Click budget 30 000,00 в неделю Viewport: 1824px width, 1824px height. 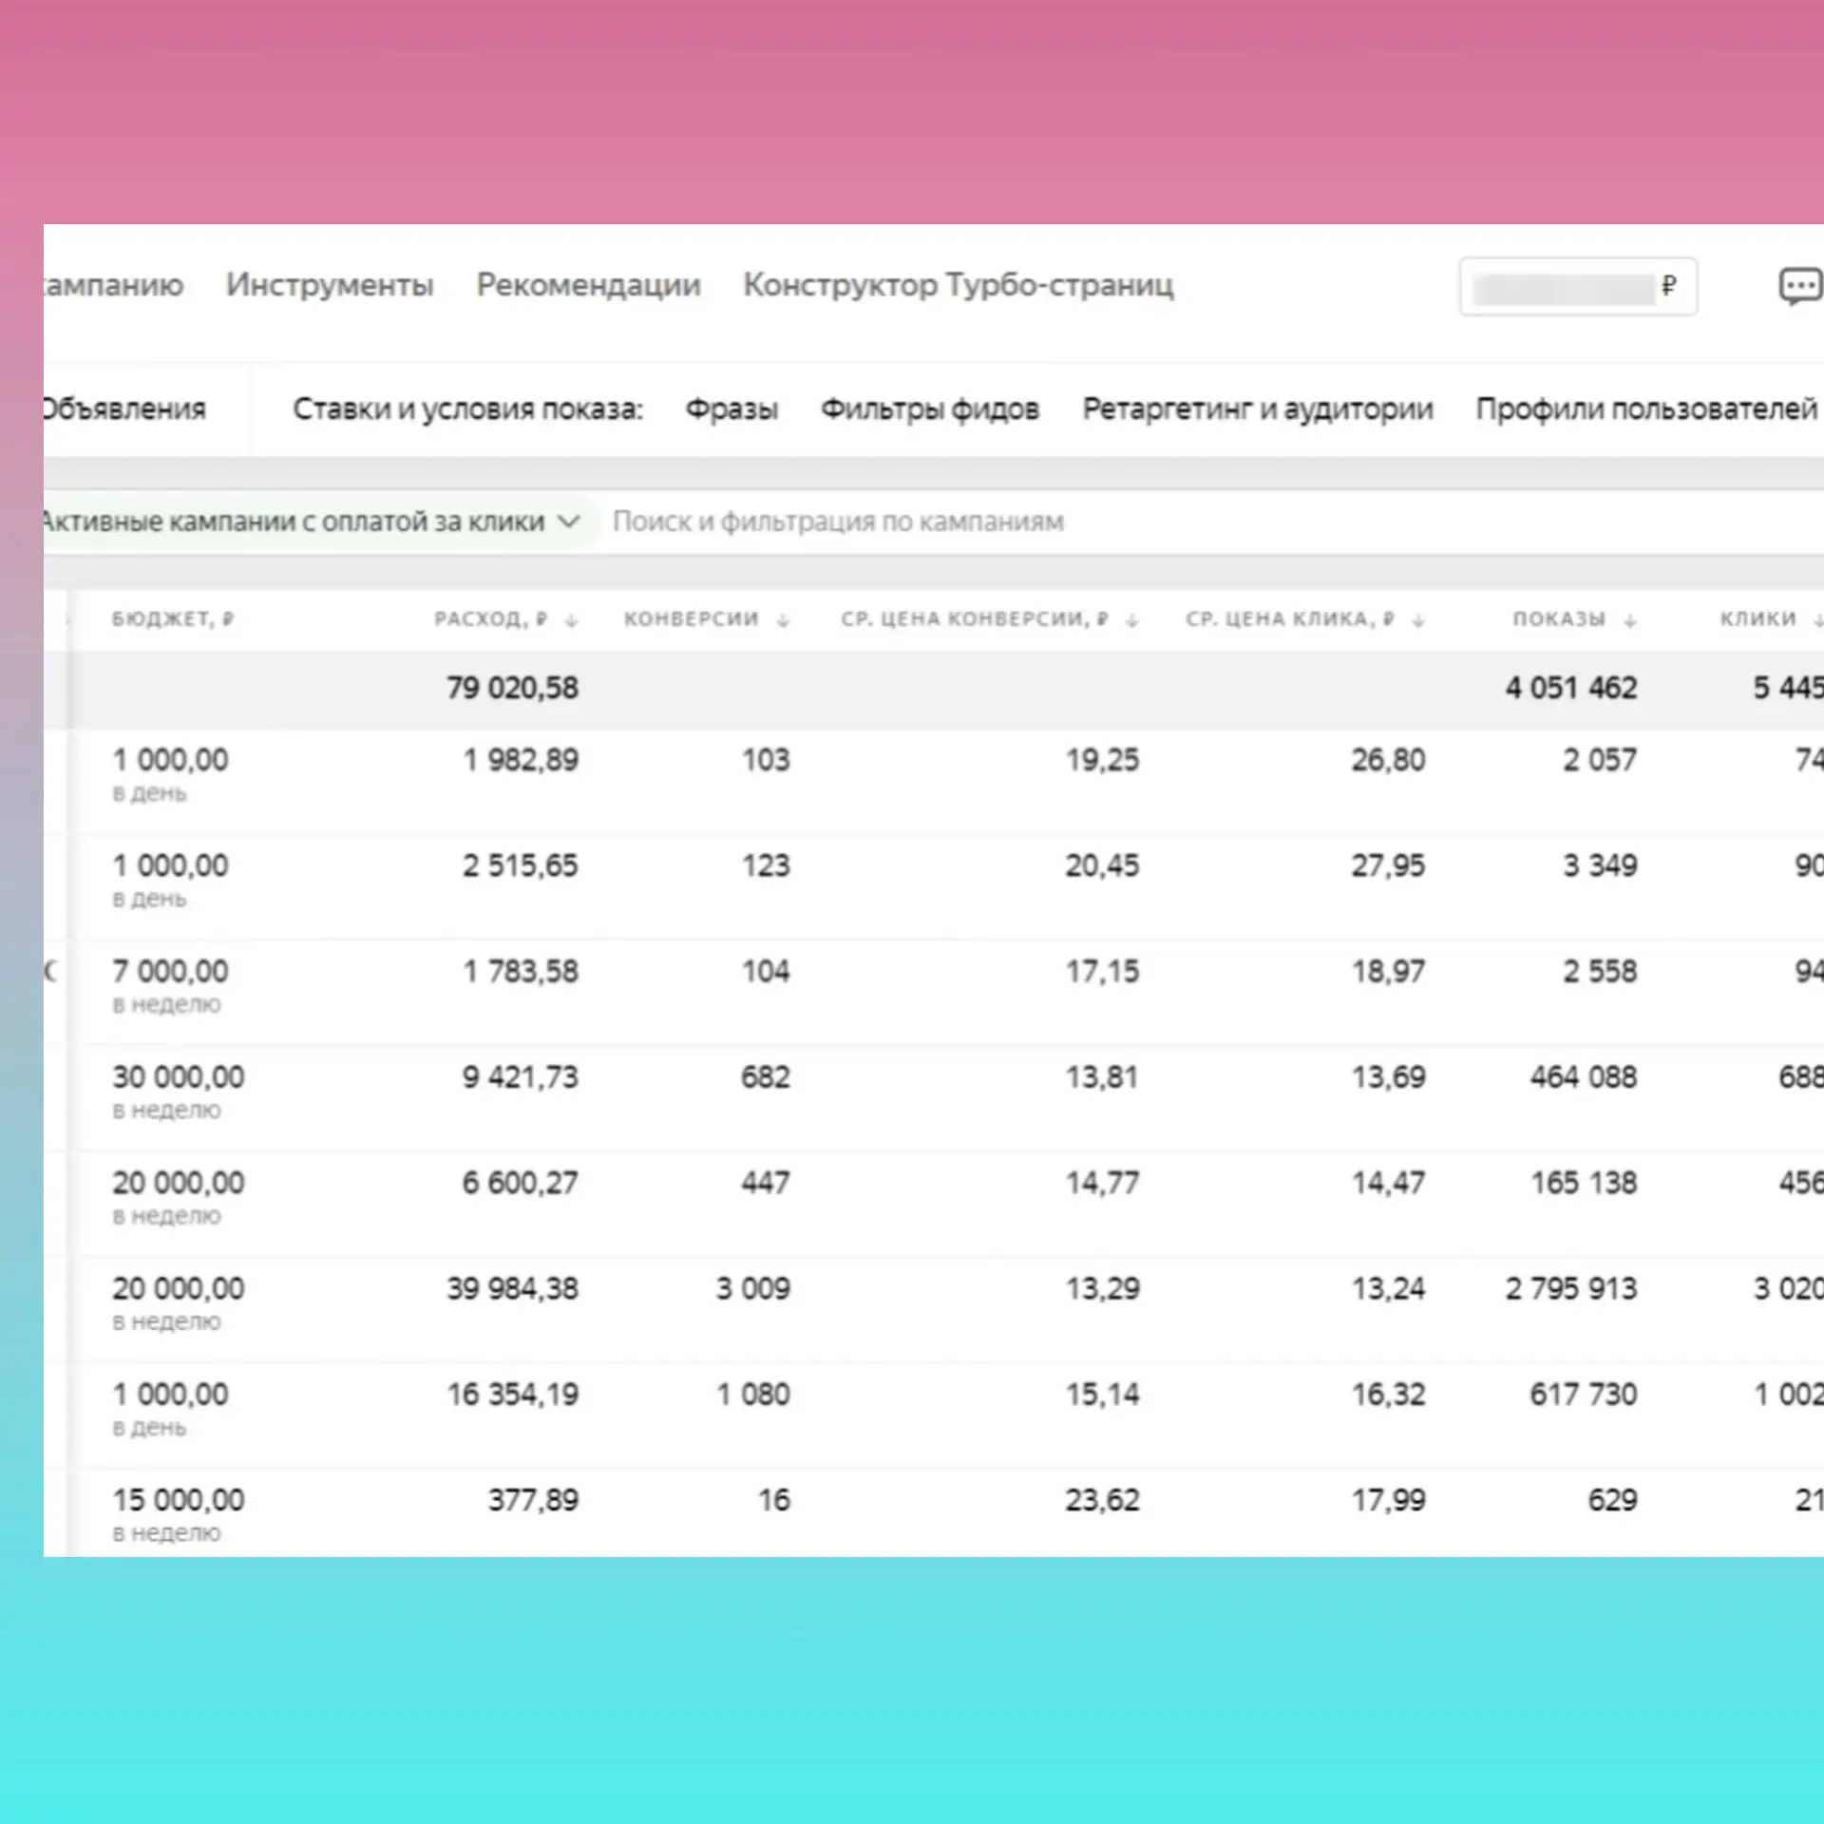[x=179, y=1091]
